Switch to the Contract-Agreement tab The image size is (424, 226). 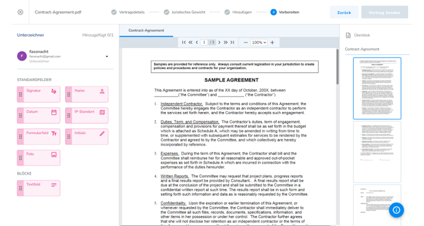pos(146,31)
